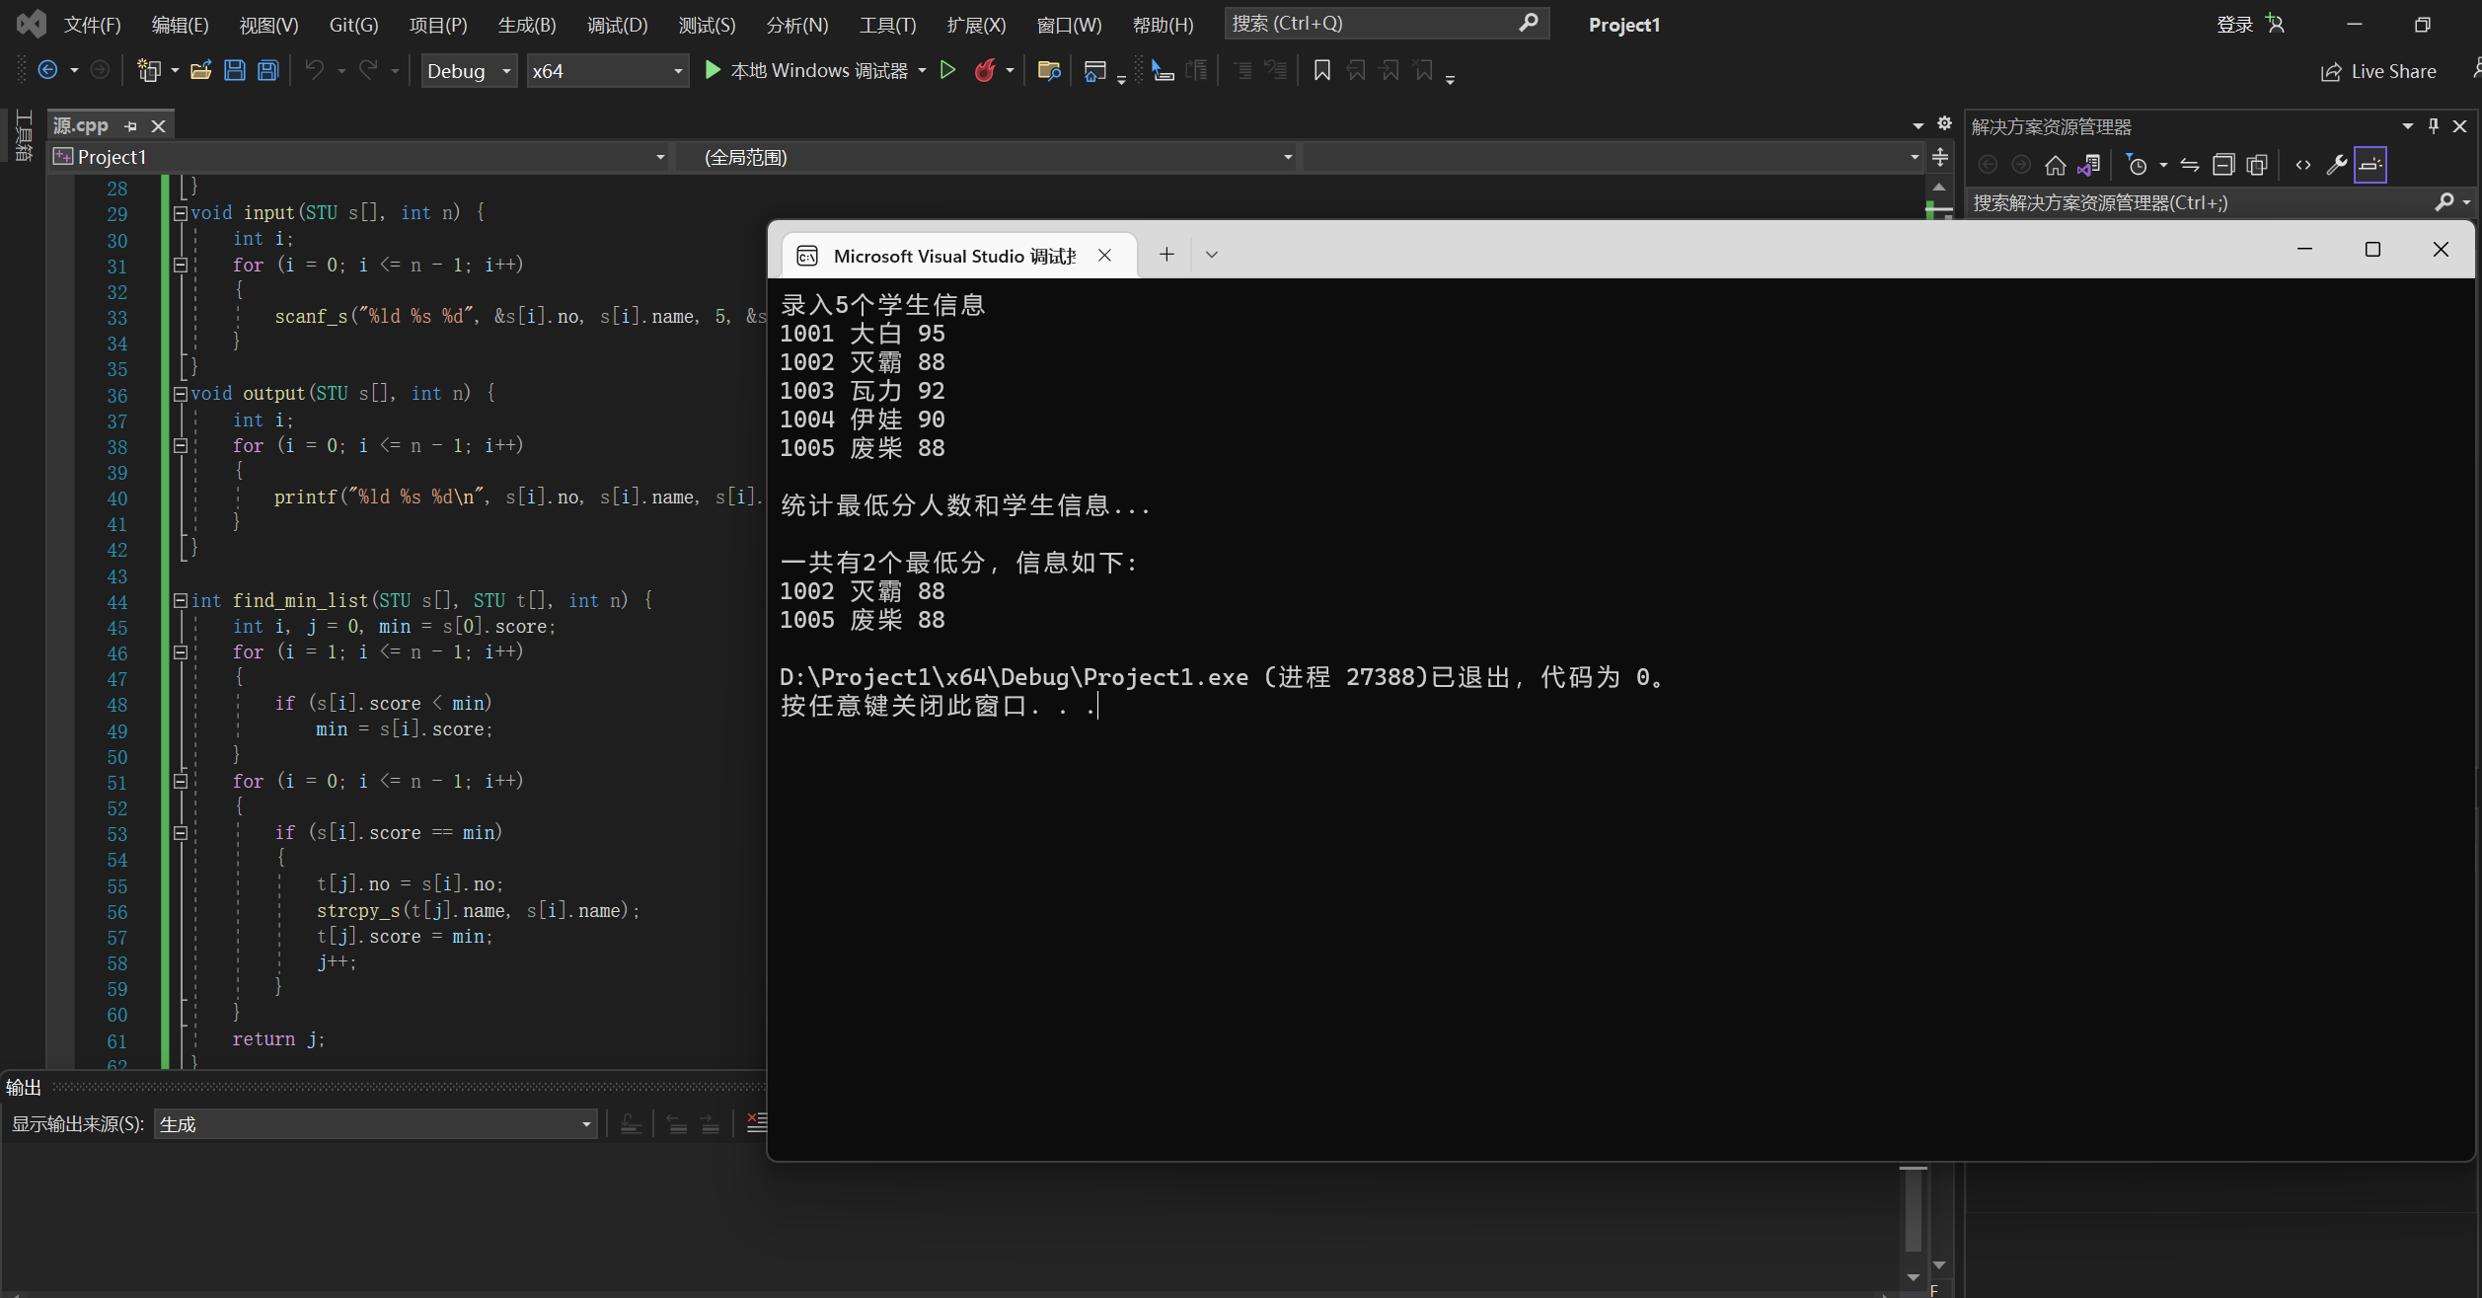
Task: Click the Open File folder icon
Action: click(x=201, y=70)
